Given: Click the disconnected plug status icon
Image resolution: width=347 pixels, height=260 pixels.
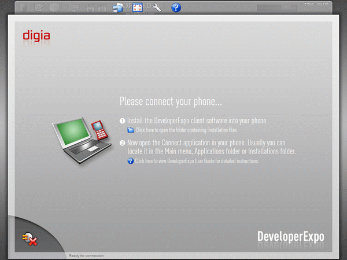Looking at the screenshot, I should click(29, 239).
